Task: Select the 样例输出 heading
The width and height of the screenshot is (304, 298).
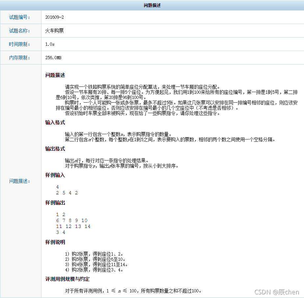Action: coord(55,203)
